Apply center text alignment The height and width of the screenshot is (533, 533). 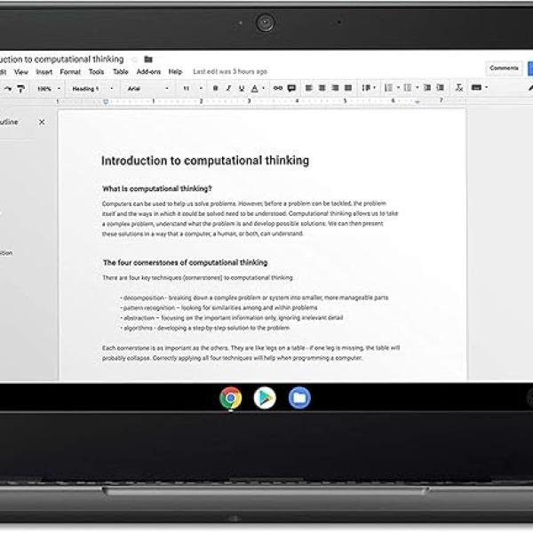[322, 88]
